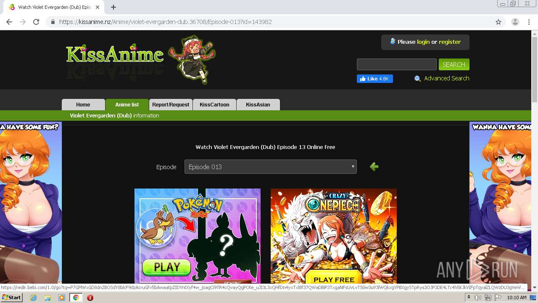Open the Windows Start menu
The image size is (538, 303).
click(12, 298)
